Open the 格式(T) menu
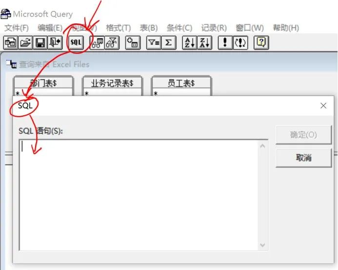This screenshot has height=270, width=338. [119, 28]
